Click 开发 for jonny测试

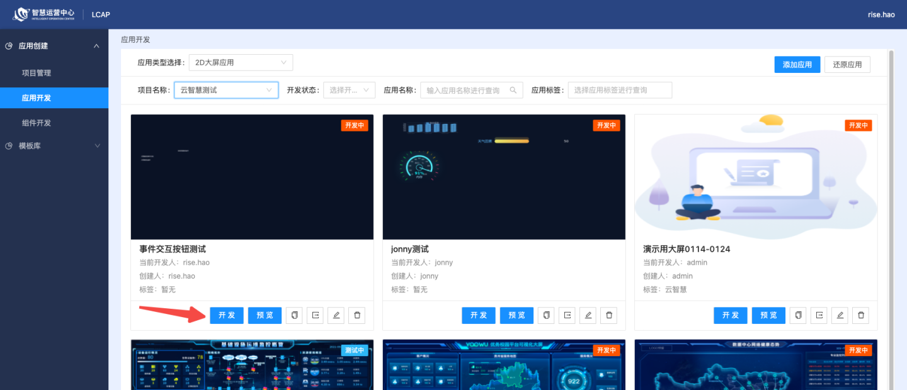pos(479,315)
